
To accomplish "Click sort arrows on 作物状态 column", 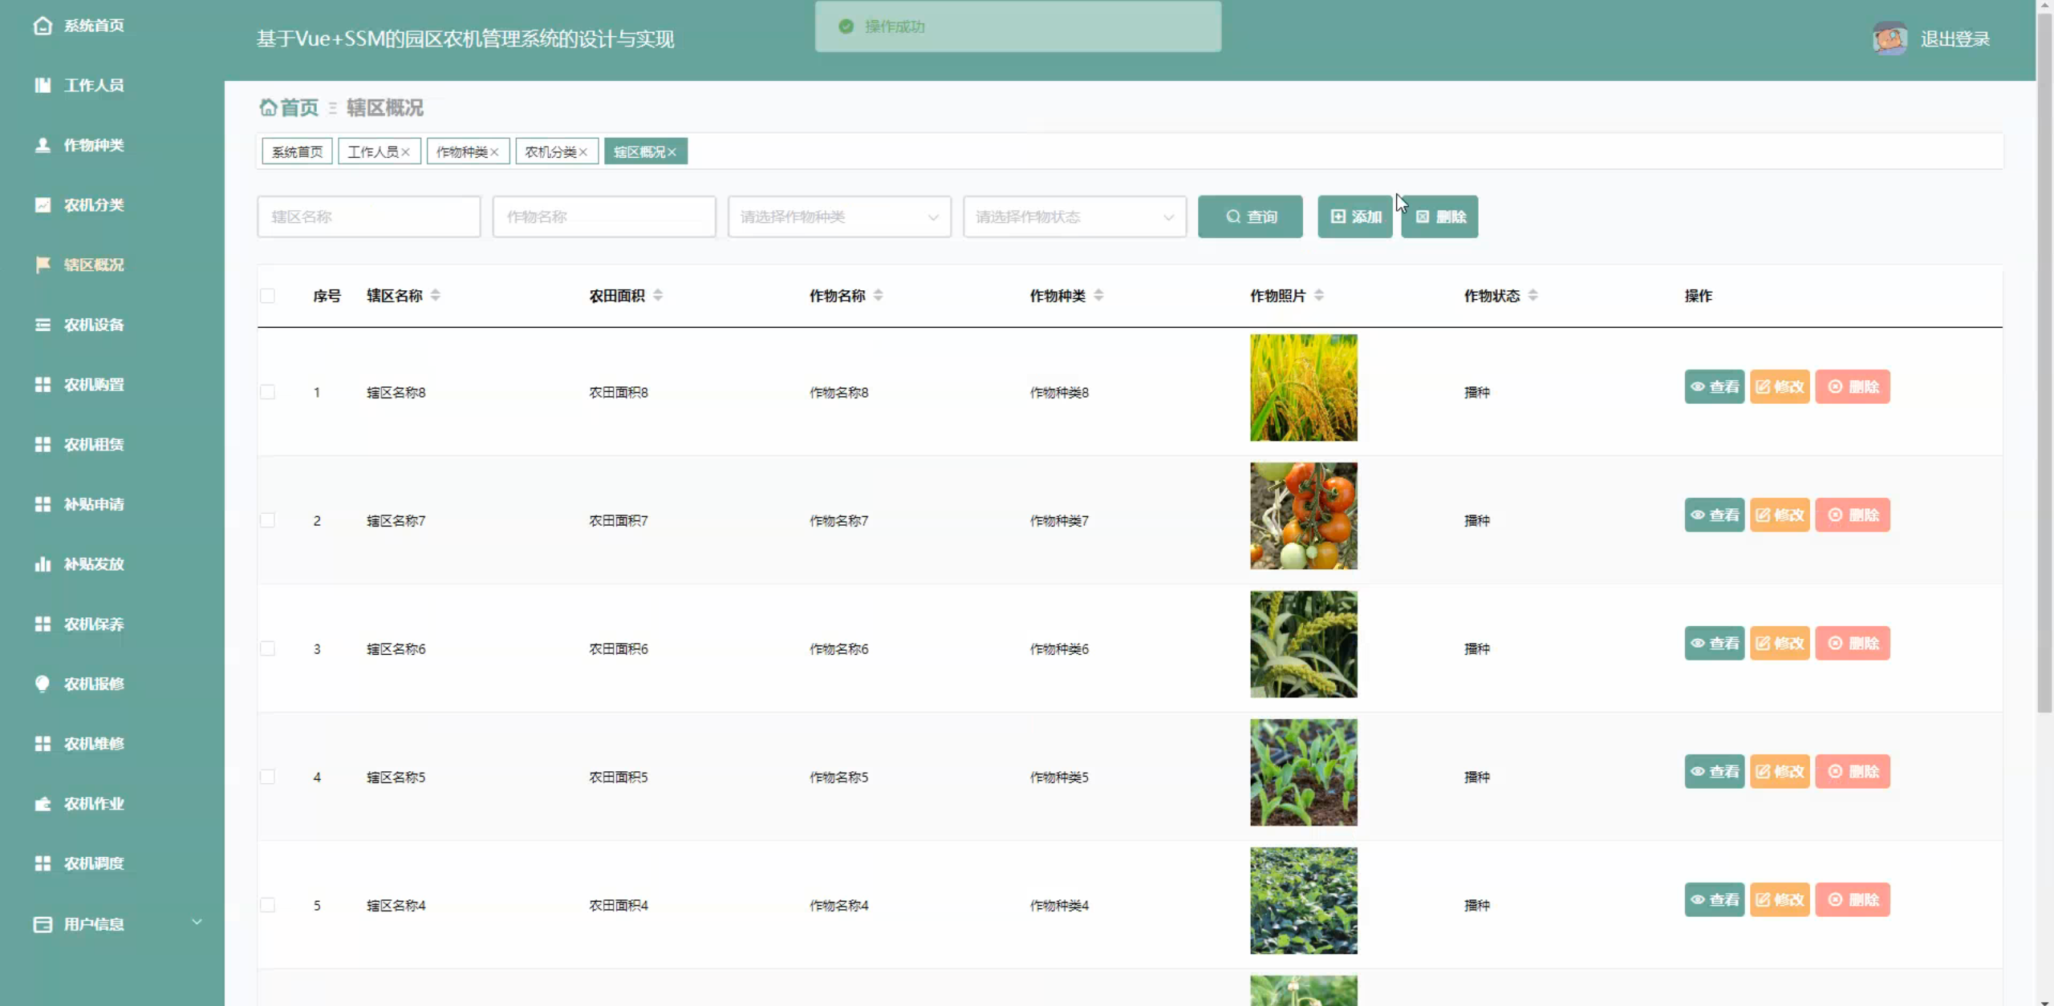I will (1532, 296).
